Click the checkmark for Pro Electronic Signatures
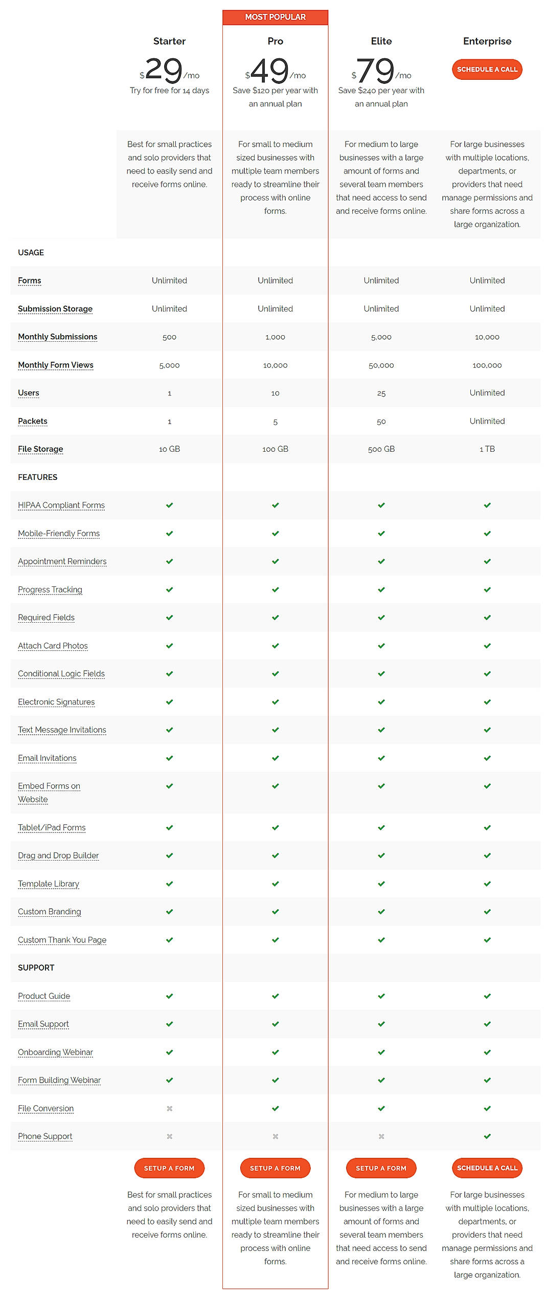Screen dimensions: 547x1297 click(x=275, y=702)
